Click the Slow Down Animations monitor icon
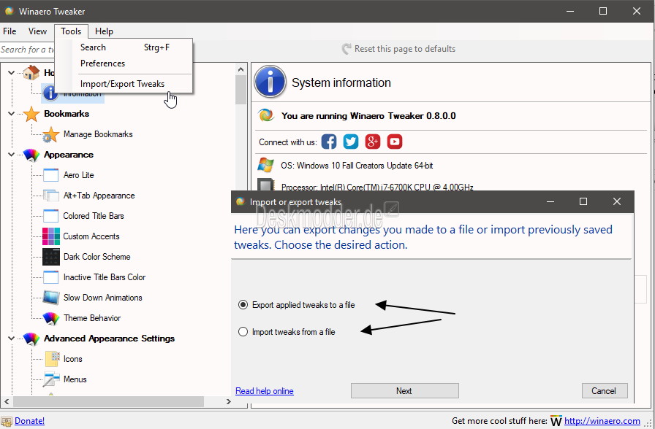 point(51,298)
